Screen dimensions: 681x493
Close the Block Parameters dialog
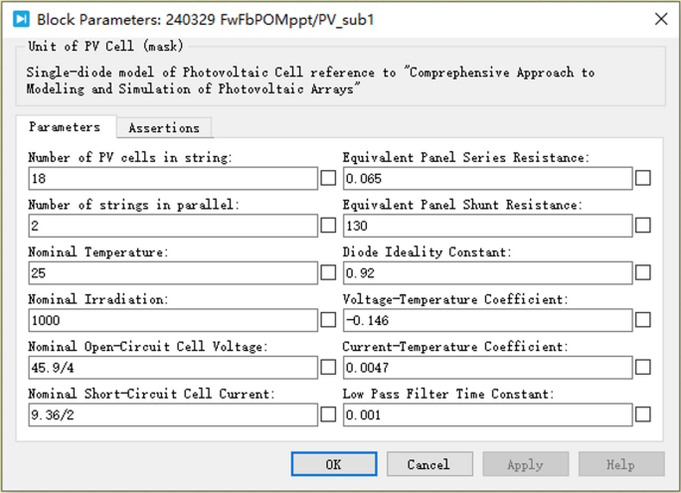click(x=661, y=19)
